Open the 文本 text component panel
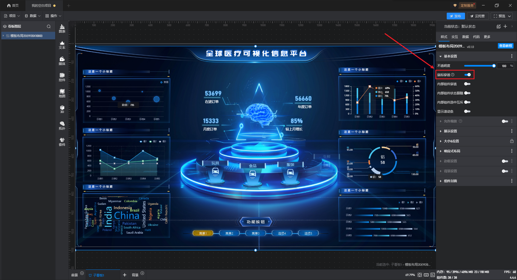 pos(62,45)
